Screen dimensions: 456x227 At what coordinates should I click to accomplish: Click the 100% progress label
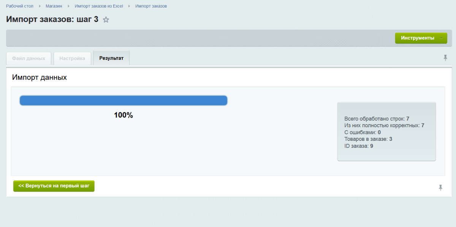(123, 115)
